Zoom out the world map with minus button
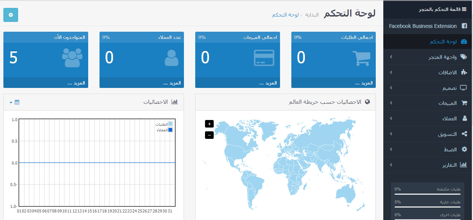 coord(209,135)
